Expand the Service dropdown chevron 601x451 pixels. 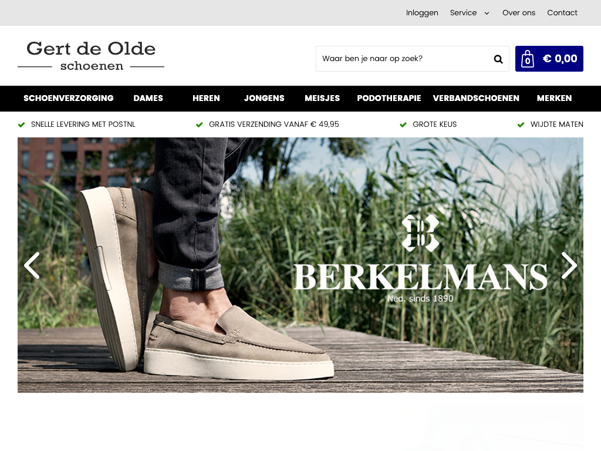pos(487,13)
